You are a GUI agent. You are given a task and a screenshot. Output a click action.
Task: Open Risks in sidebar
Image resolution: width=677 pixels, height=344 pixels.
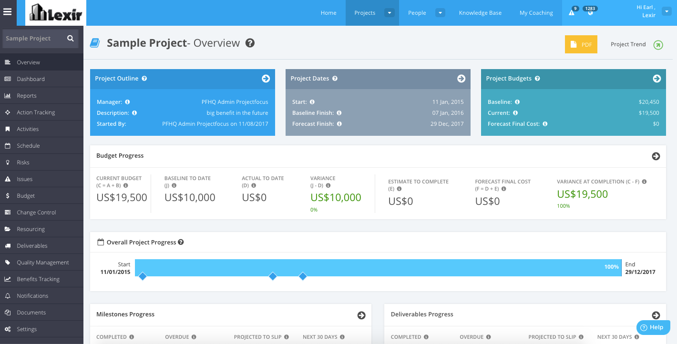(x=41, y=162)
